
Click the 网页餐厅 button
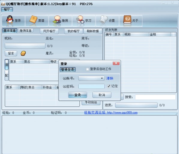pyautogui.click(x=49, y=31)
